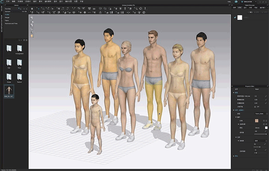Image resolution: width=269 pixels, height=171 pixels.
Task: Click the last icon in the top toolbar row
Action: 145,8
